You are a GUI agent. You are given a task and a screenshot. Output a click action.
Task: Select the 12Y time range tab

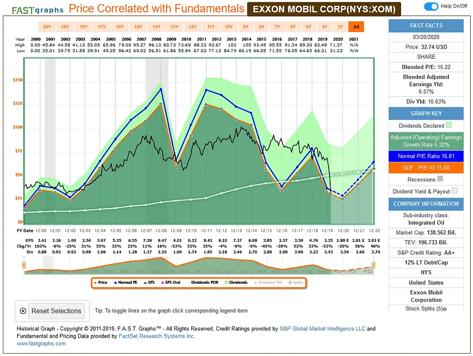(193, 27)
